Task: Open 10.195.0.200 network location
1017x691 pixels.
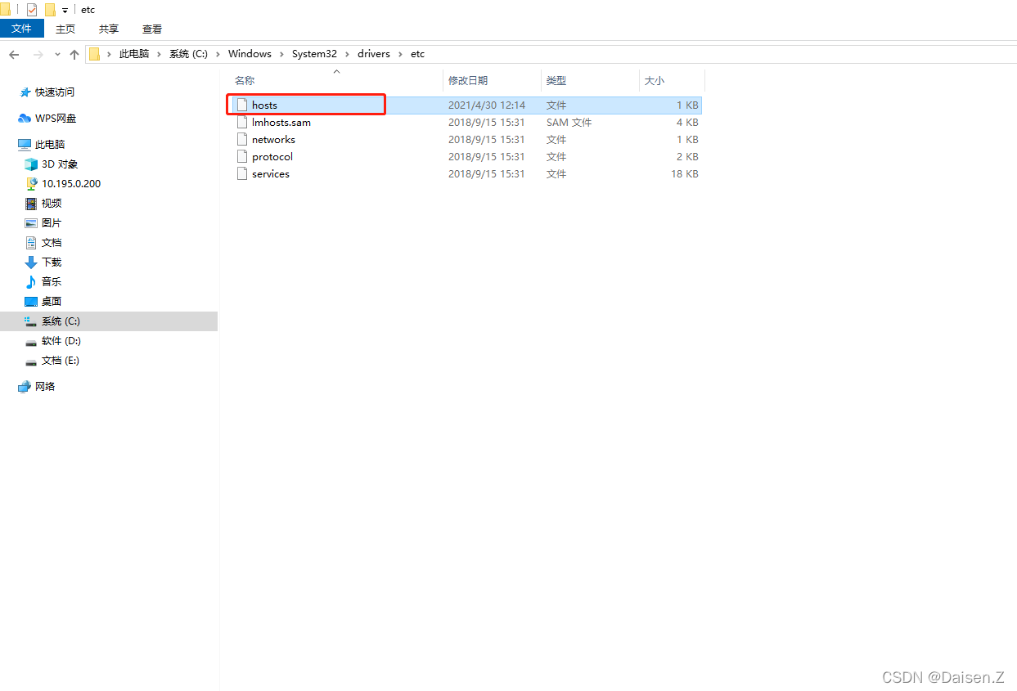Action: click(71, 184)
